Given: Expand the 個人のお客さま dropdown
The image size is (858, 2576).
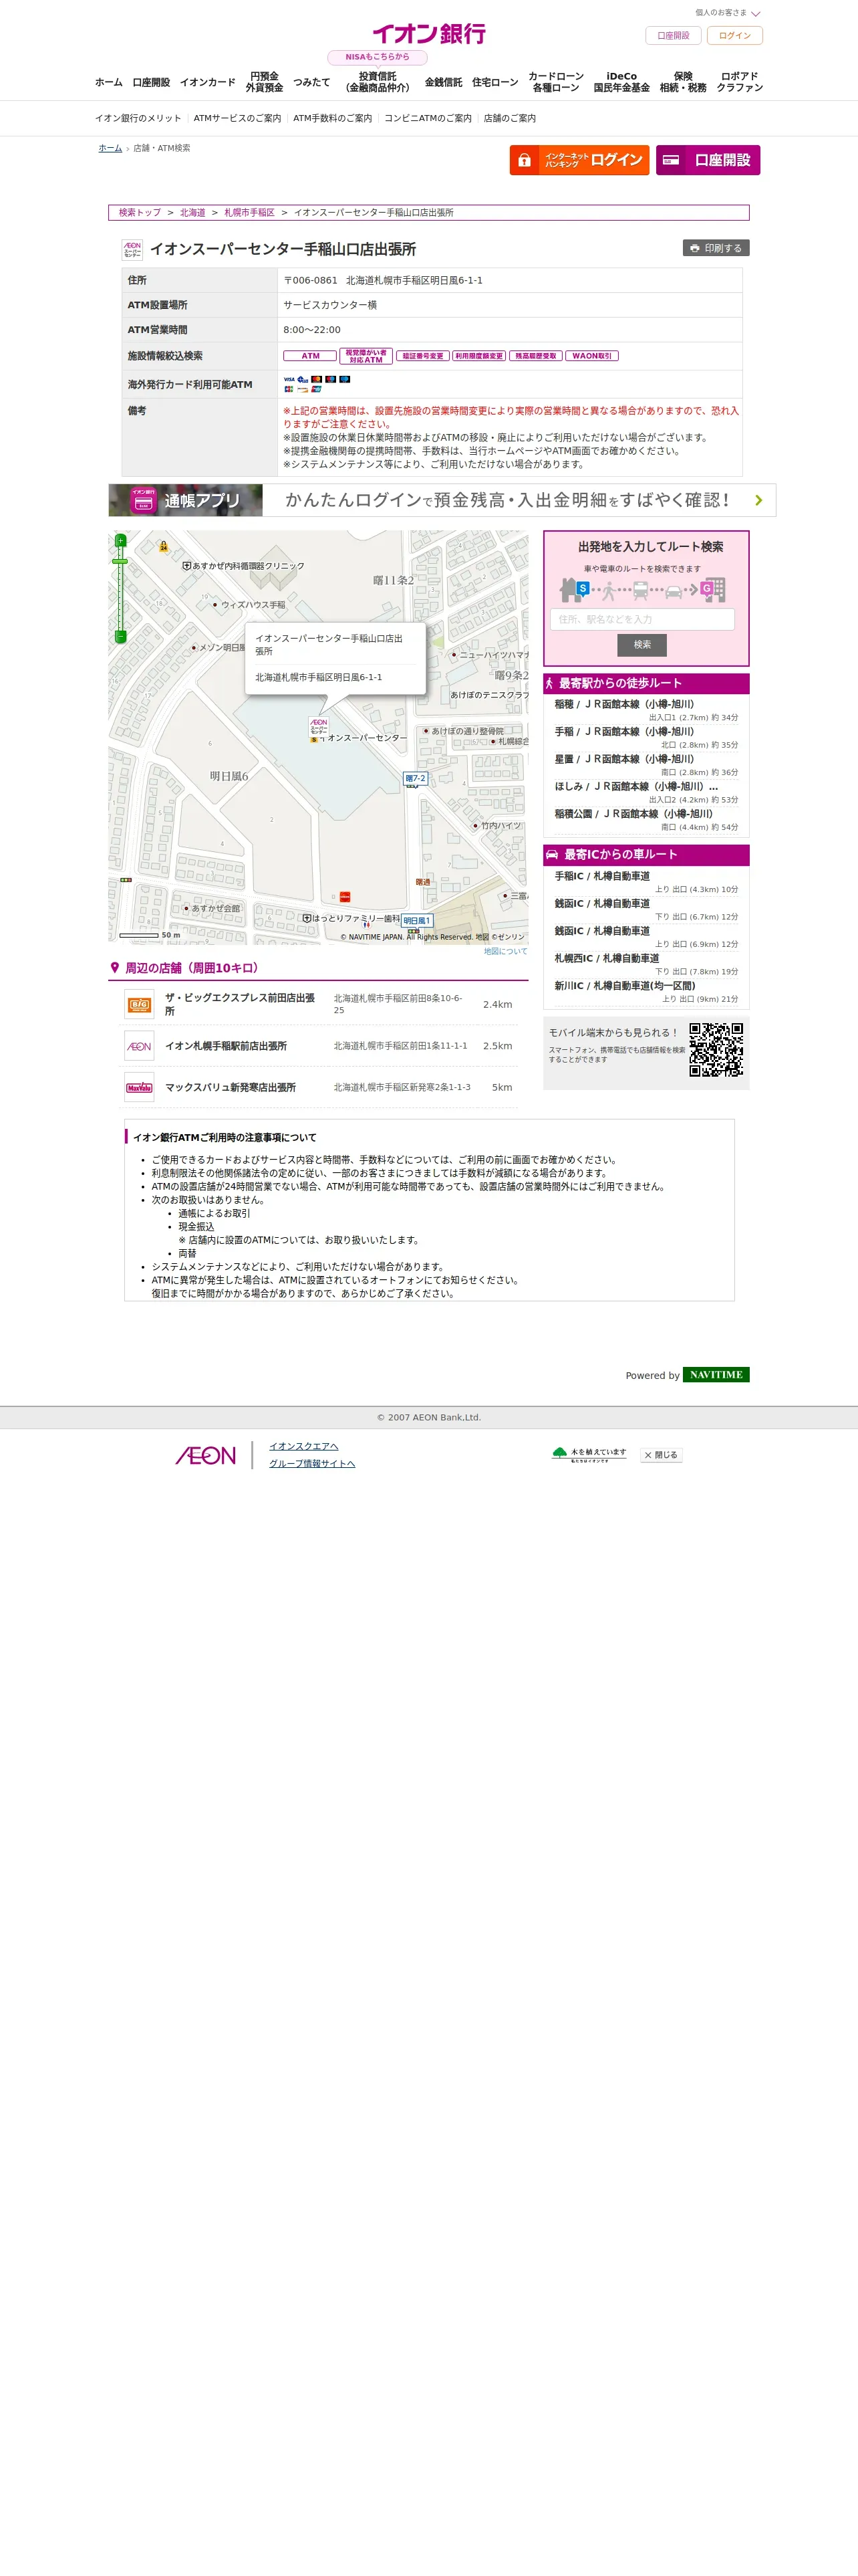Looking at the screenshot, I should click(x=728, y=13).
